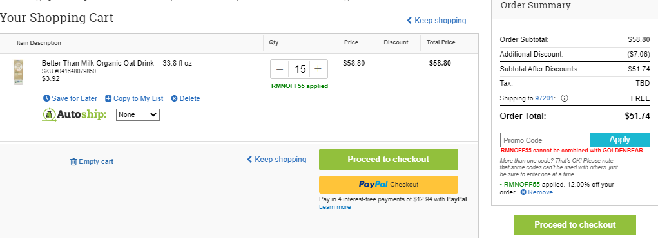Open Better Than Milk Oat Drink product
The image size is (658, 238).
tap(117, 63)
